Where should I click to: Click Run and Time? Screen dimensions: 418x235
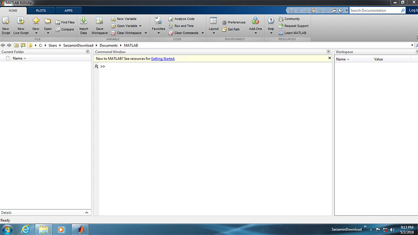click(181, 26)
